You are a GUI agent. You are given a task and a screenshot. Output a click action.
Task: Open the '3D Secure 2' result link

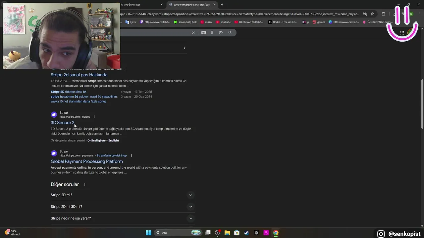63,123
